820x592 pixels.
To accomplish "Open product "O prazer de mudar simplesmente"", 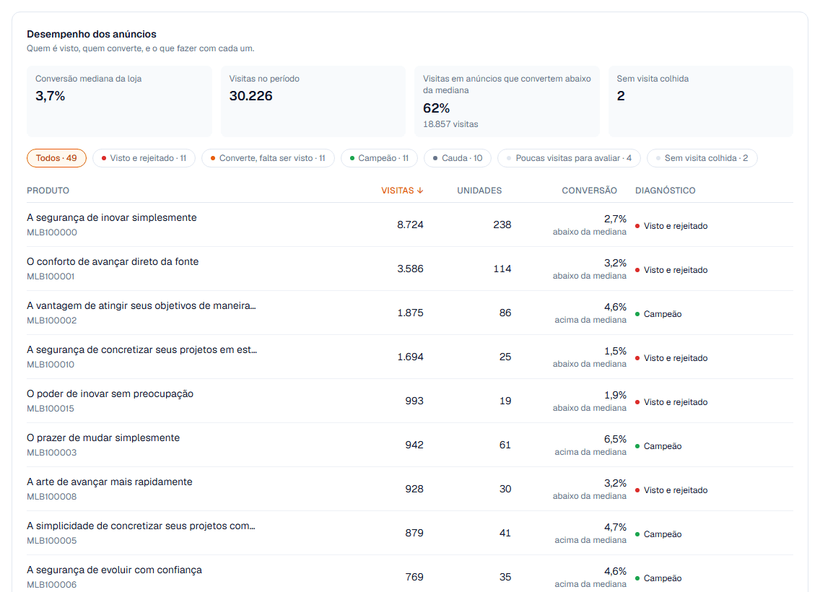I will [x=103, y=438].
